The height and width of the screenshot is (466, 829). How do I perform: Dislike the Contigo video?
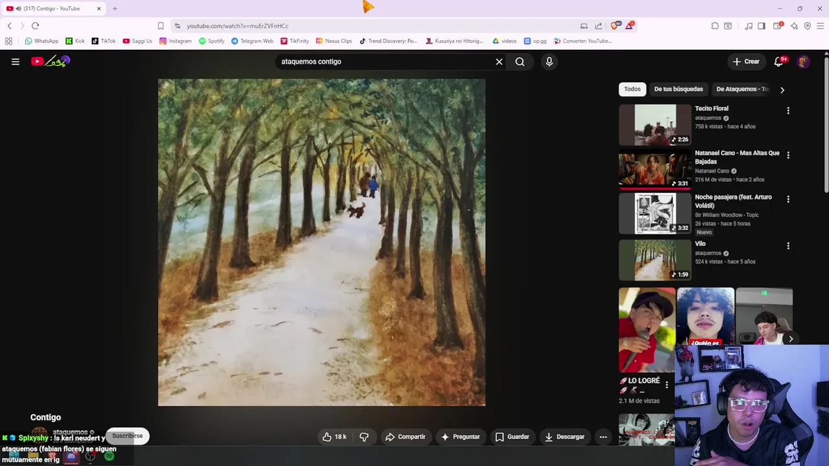point(364,437)
